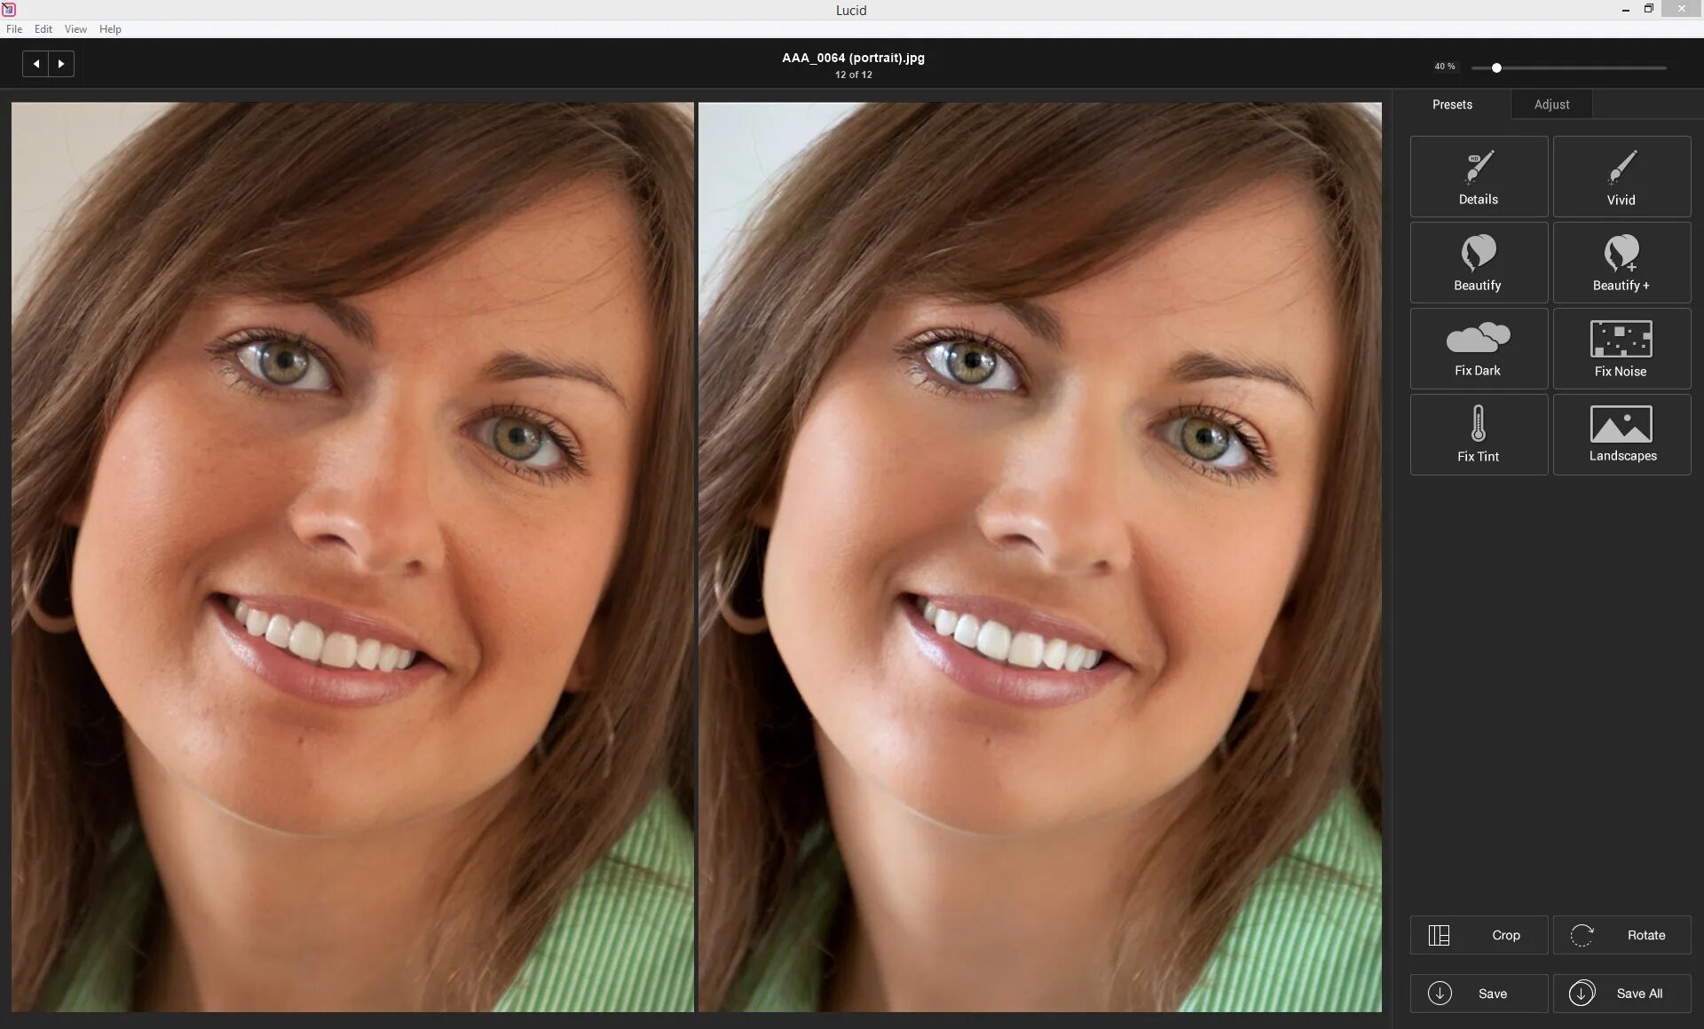Open the File menu
The width and height of the screenshot is (1704, 1029).
[x=14, y=29]
